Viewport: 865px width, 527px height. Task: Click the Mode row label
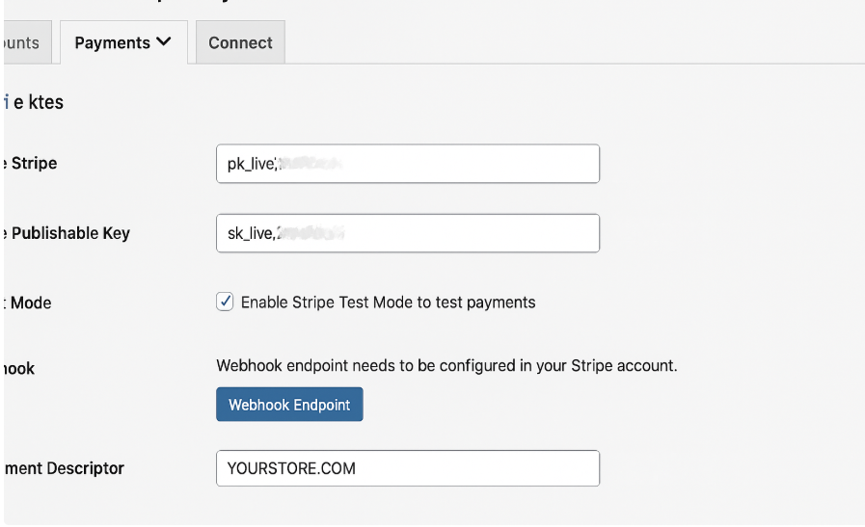[29, 303]
